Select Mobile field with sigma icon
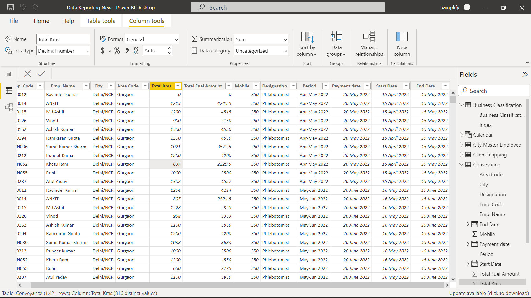The width and height of the screenshot is (531, 298). (x=487, y=234)
